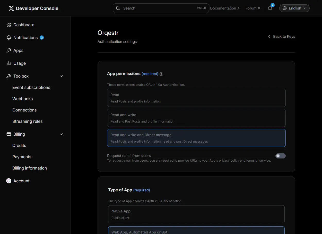Viewport: 322px width, 234px height.
Task: Collapse the Toolbox section chevron
Action: 61,76
